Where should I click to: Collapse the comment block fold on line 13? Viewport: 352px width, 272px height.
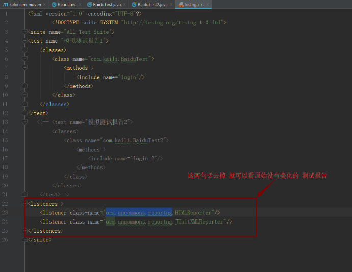click(24, 122)
